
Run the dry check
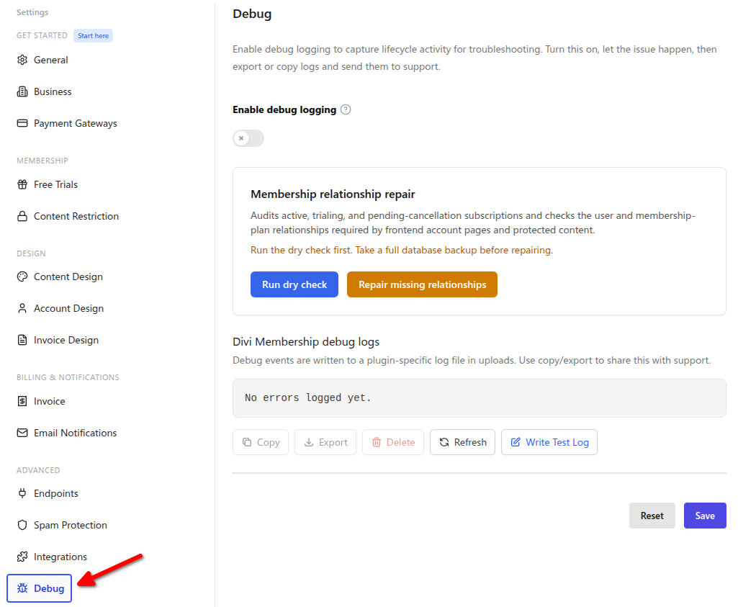coord(294,284)
